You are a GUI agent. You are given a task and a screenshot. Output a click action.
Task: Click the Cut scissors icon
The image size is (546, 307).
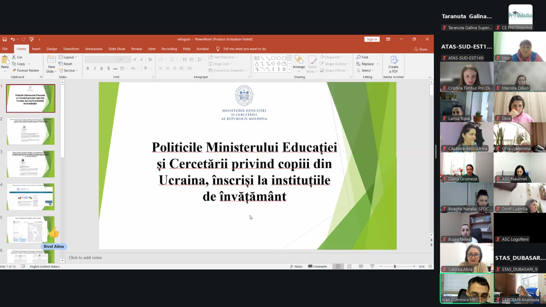[14, 57]
